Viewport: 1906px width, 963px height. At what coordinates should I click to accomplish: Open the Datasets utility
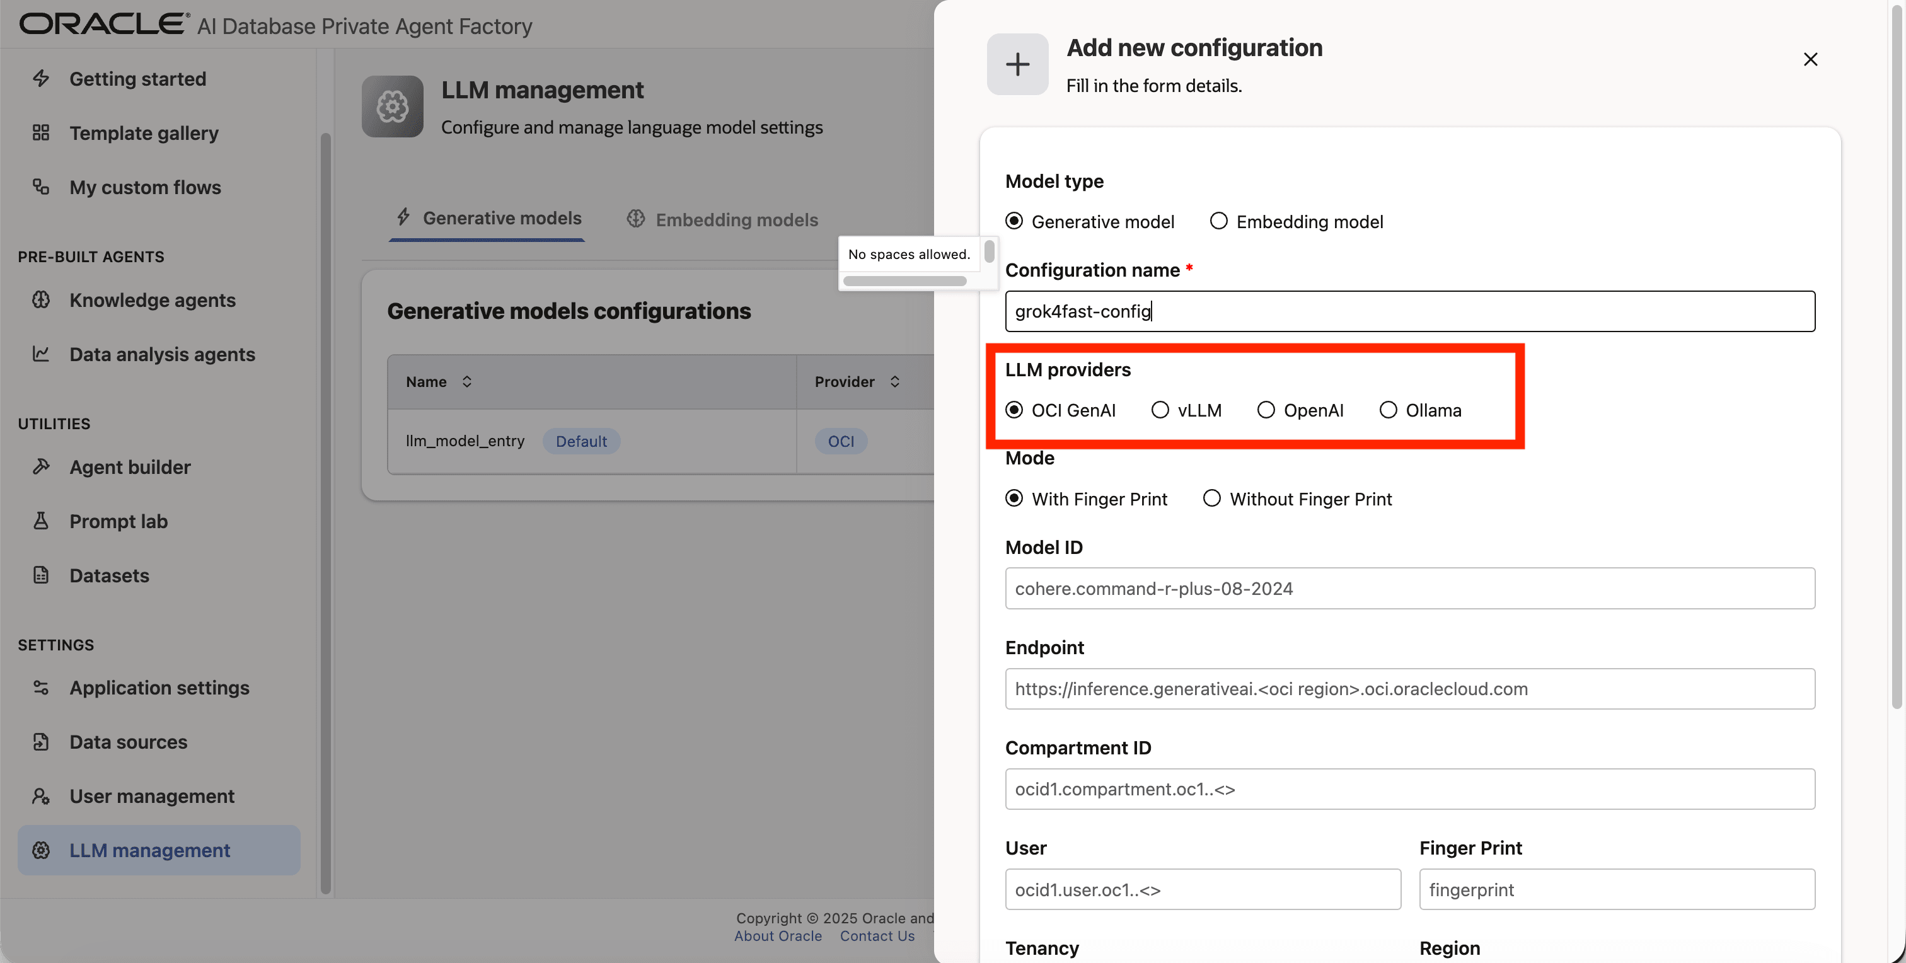pos(110,575)
